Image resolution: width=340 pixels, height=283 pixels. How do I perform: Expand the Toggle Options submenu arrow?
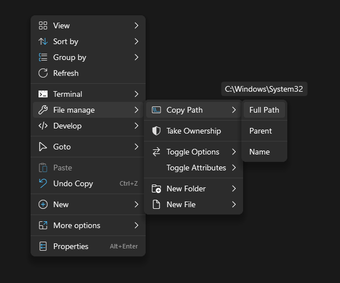pos(233,152)
